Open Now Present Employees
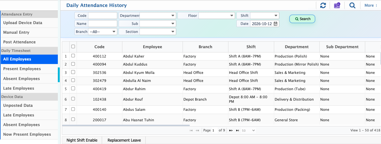Image resolution: width=381 pixels, height=144 pixels. point(29,134)
